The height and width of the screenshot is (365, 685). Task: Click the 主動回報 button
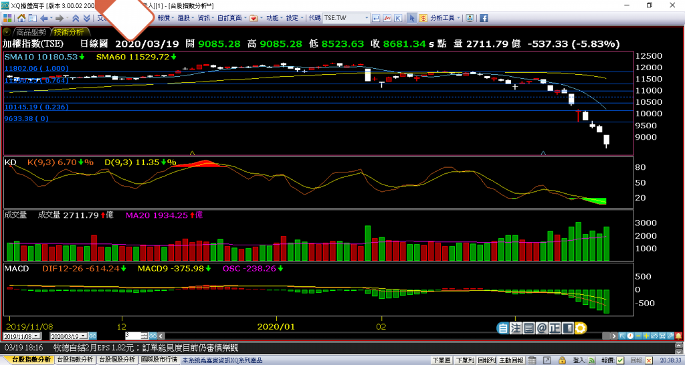pyautogui.click(x=510, y=360)
